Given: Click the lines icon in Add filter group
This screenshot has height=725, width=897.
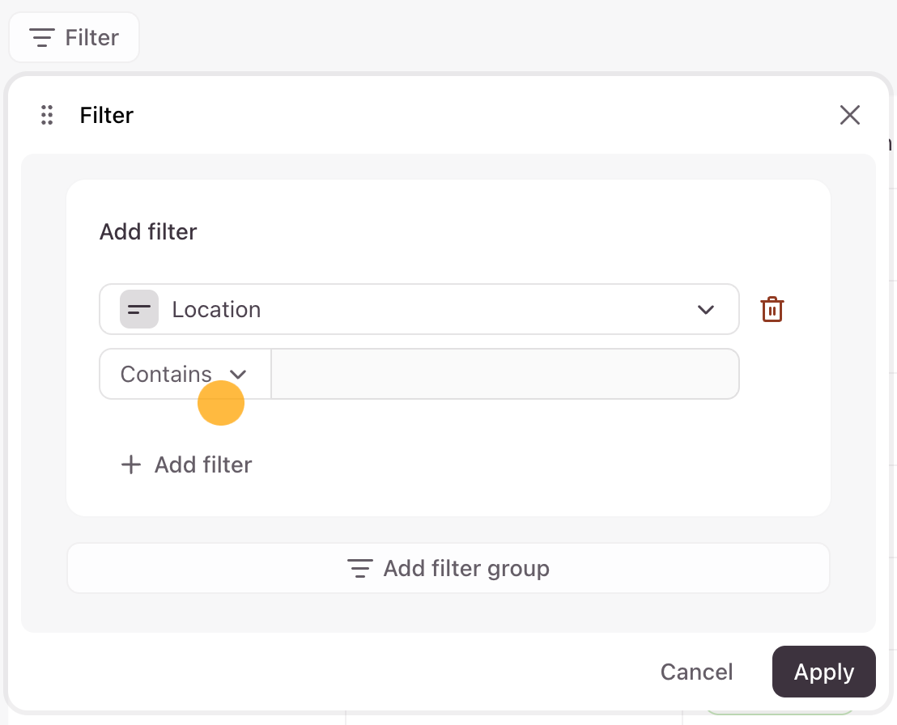Looking at the screenshot, I should [360, 568].
